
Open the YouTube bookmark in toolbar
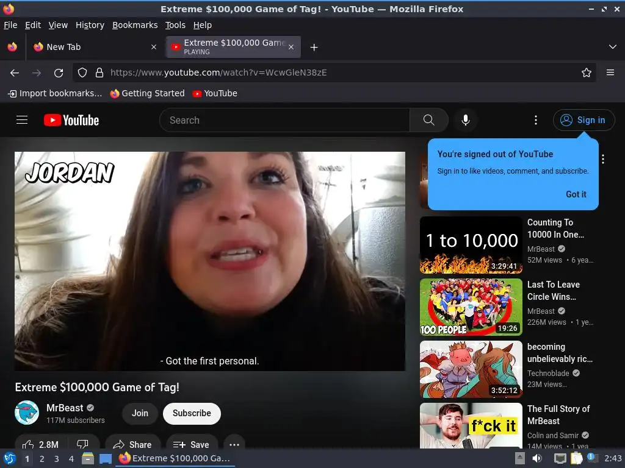215,93
